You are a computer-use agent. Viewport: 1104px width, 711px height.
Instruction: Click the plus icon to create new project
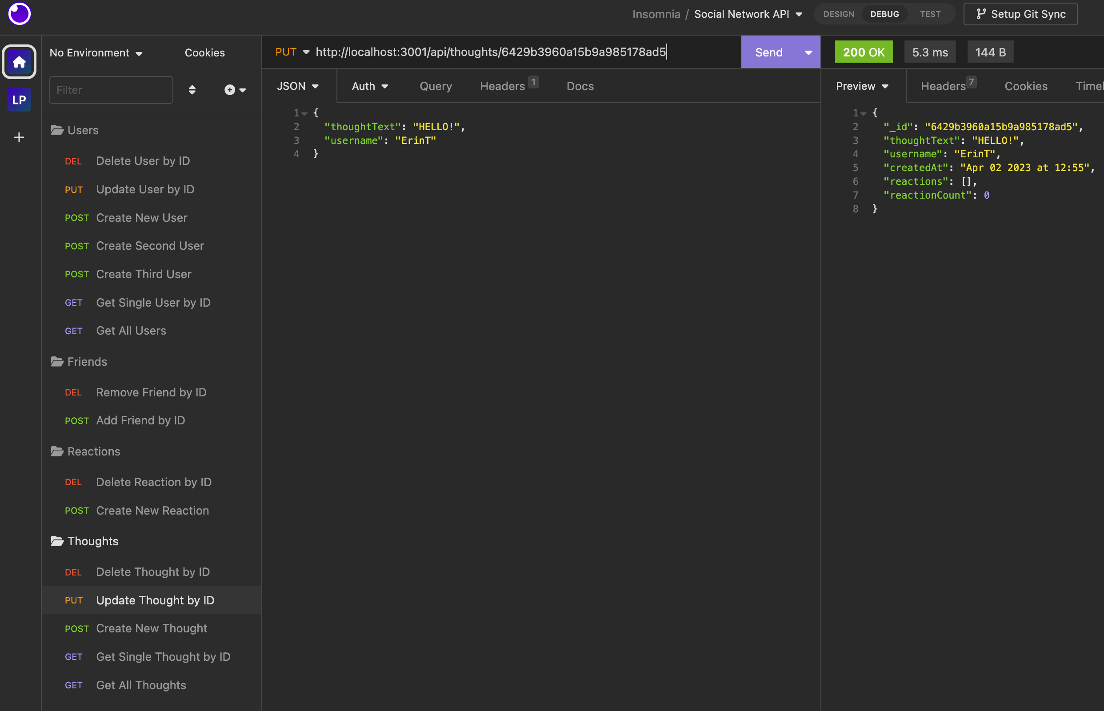(19, 137)
